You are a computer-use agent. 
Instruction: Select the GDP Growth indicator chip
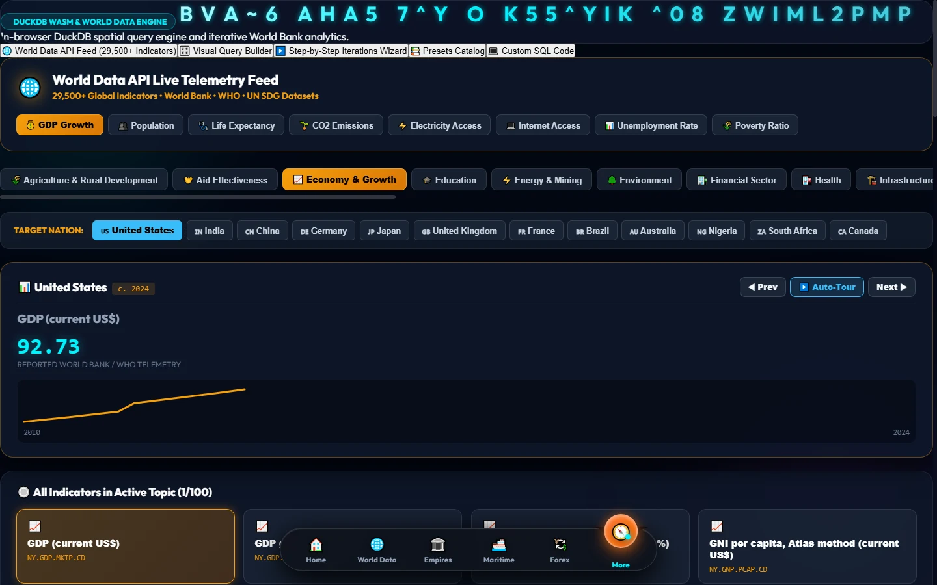pyautogui.click(x=60, y=125)
